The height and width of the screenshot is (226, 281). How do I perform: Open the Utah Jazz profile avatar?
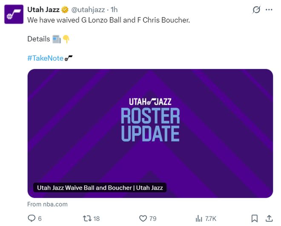[x=14, y=14]
